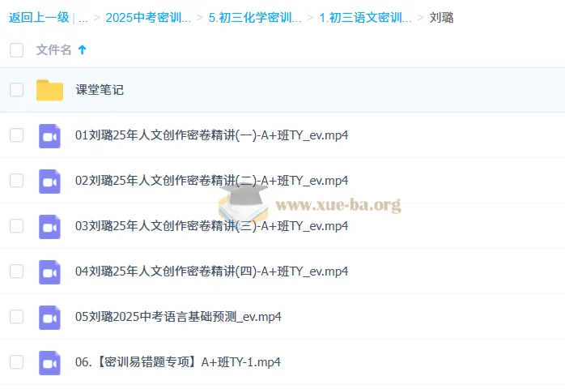Click video icon for 02刘璐 file
This screenshot has height=389, width=565.
(49, 182)
